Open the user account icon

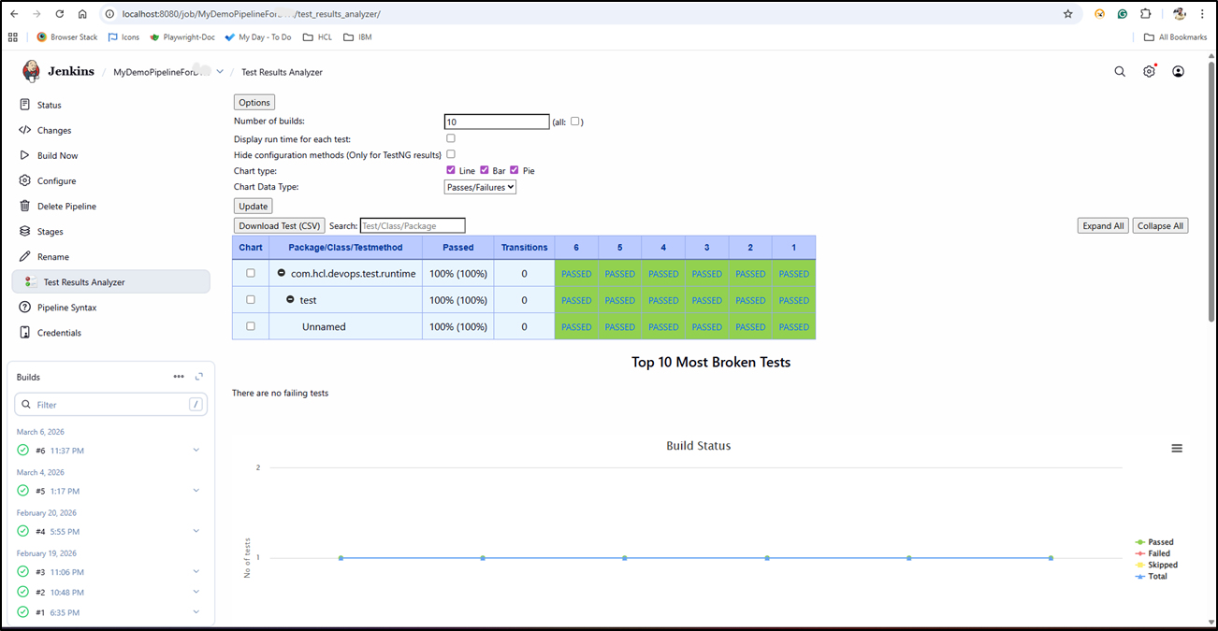click(1178, 71)
